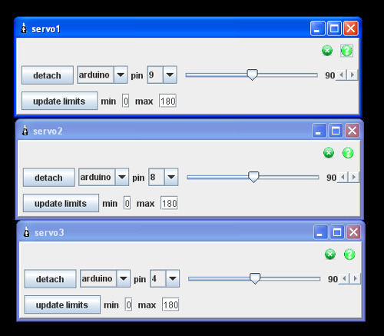Open the arduino controller dropdown in servo1
The image size is (384, 336).
[121, 75]
